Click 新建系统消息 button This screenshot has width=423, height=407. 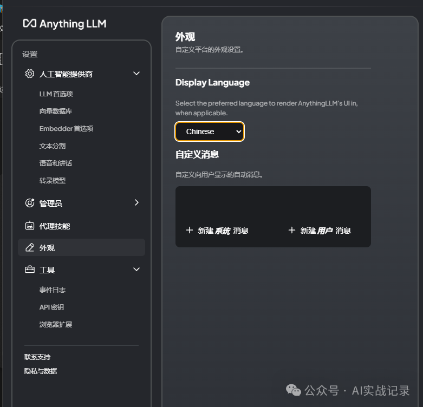tap(217, 231)
